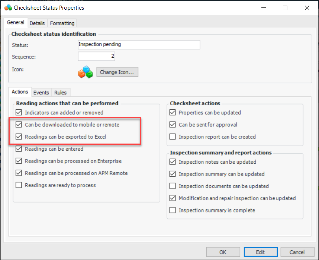This screenshot has width=319, height=260.
Task: Toggle 'Can be sent for approval'
Action: point(173,125)
